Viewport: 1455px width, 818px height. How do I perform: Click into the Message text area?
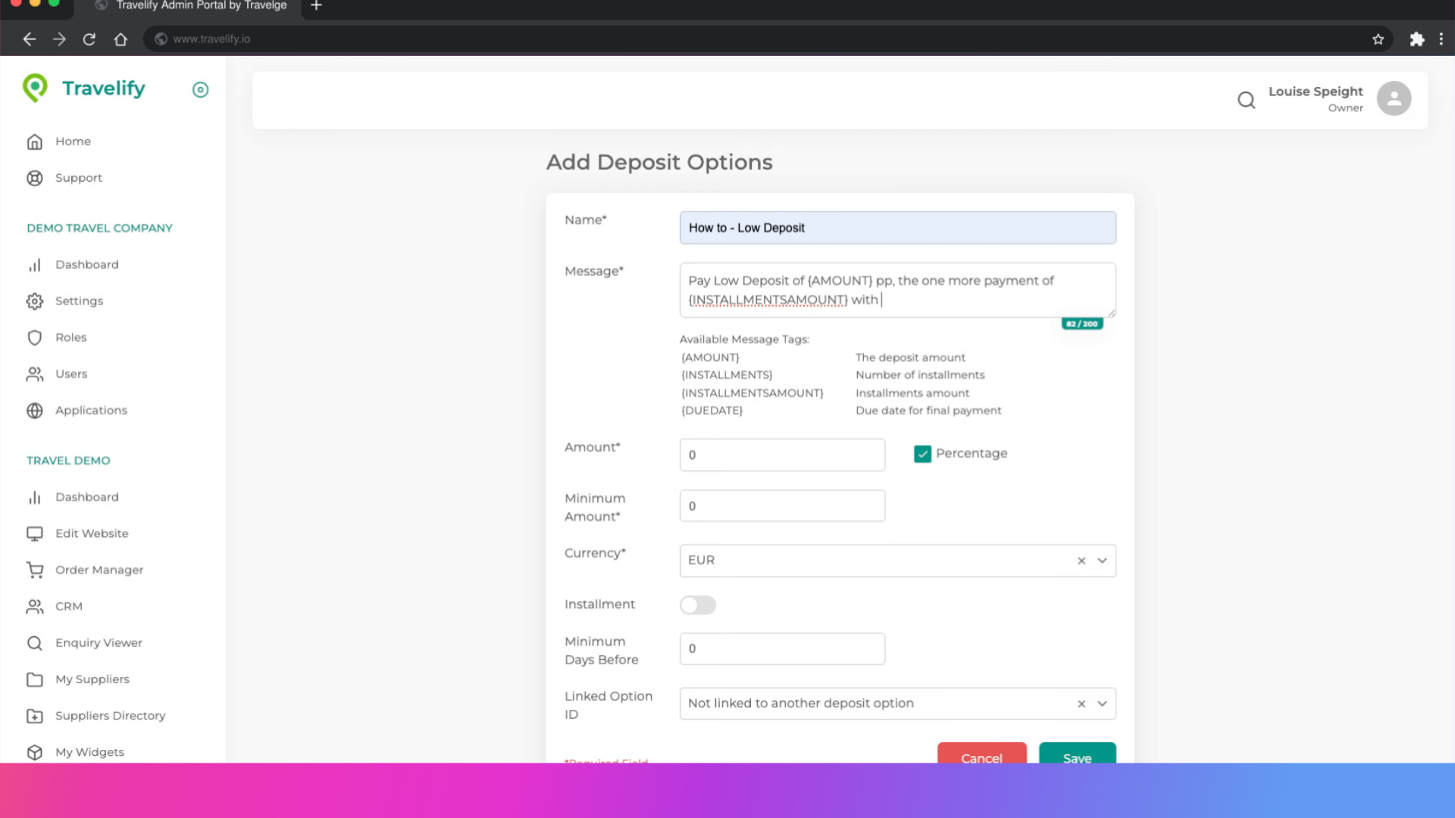tap(896, 290)
